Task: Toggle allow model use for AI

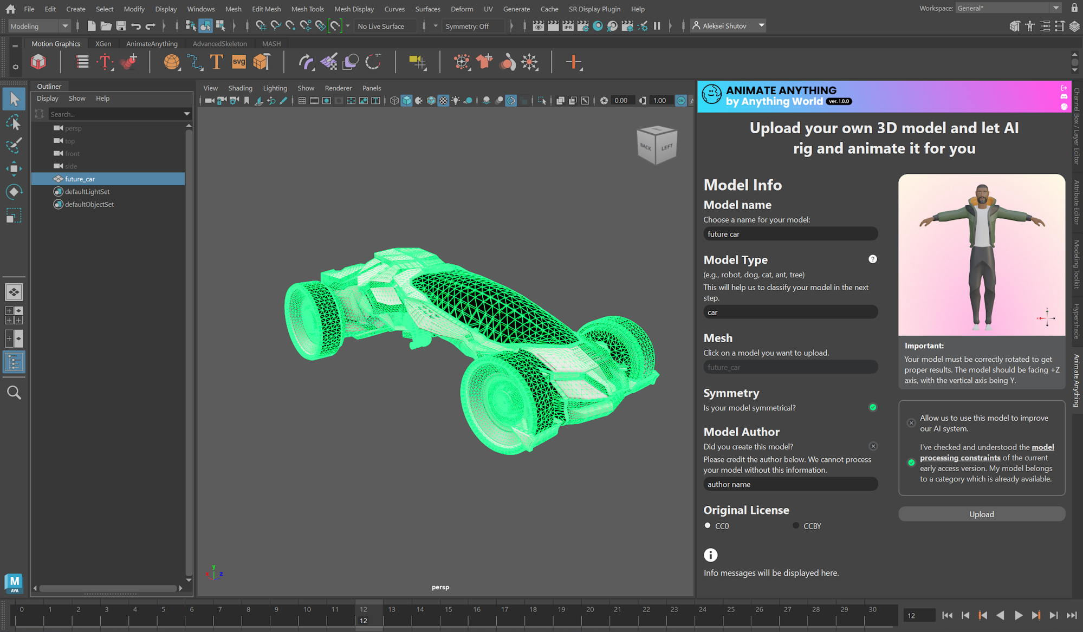Action: coord(911,423)
